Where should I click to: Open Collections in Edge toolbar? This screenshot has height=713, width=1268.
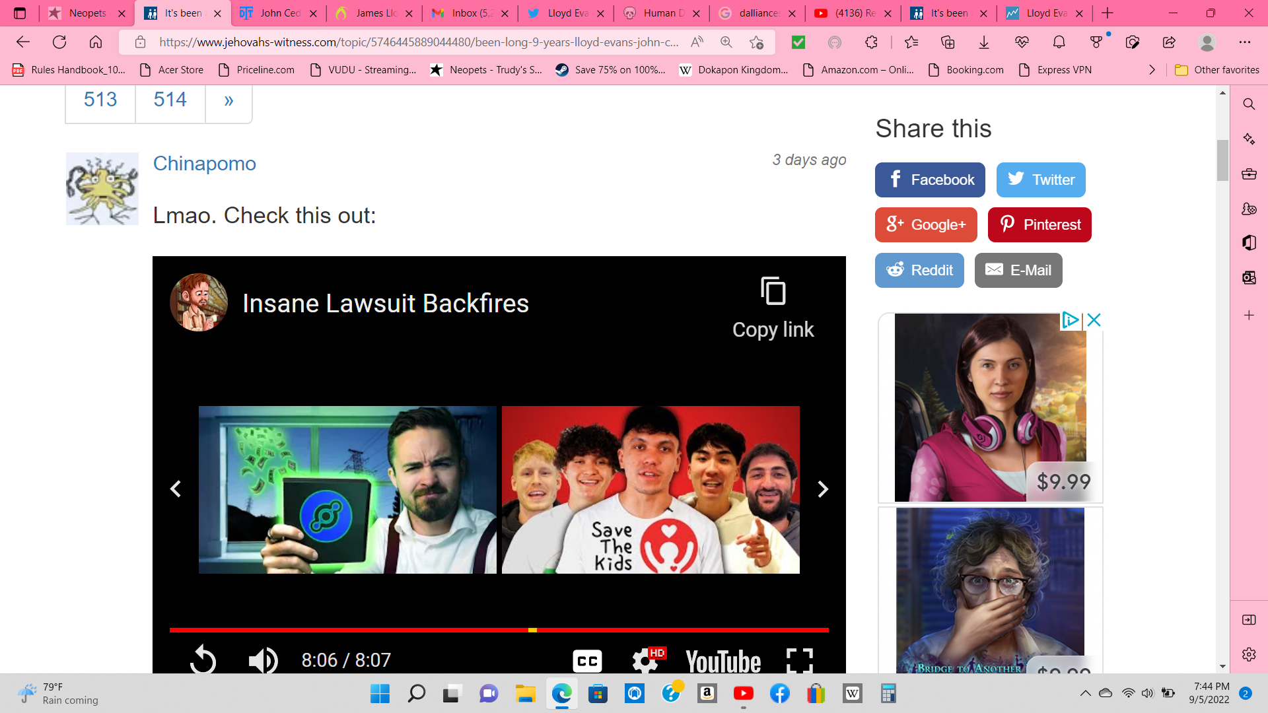[x=948, y=42]
